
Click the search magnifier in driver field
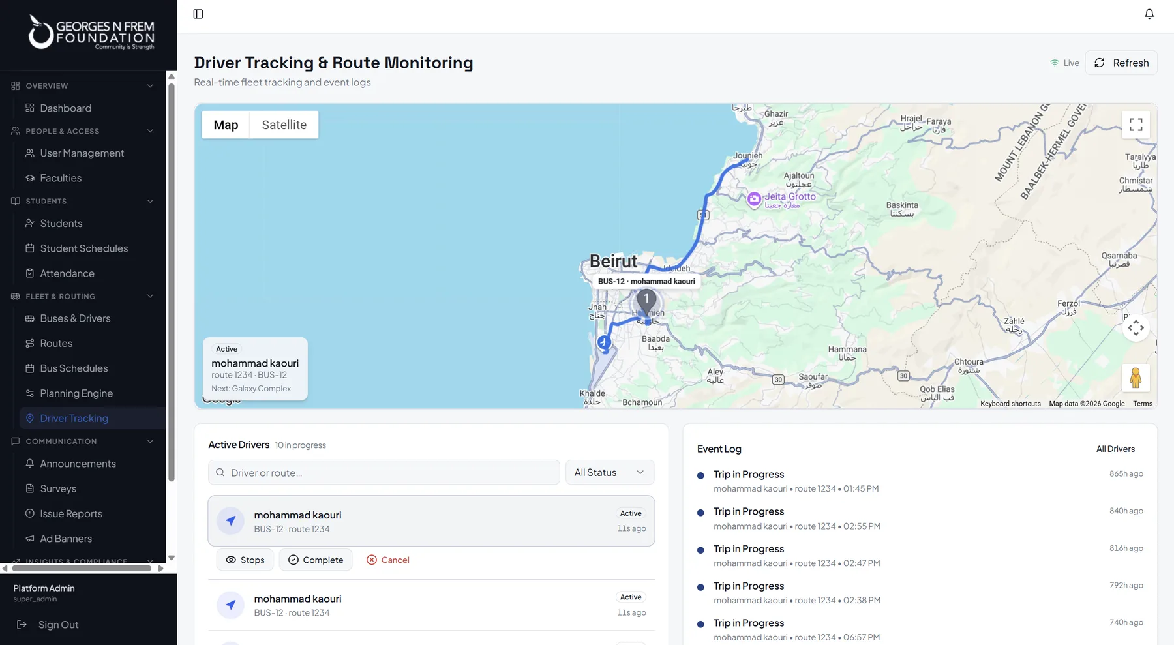(220, 473)
